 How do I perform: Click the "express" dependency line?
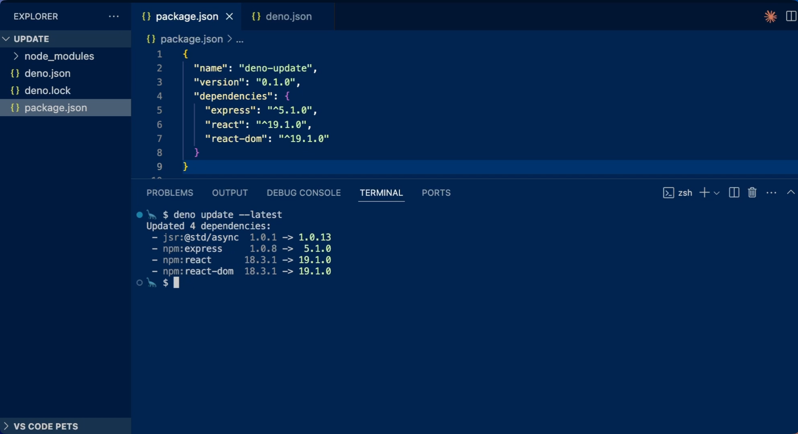tap(261, 110)
